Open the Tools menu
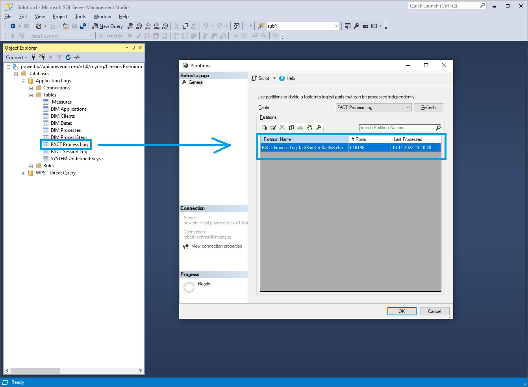 click(x=80, y=17)
